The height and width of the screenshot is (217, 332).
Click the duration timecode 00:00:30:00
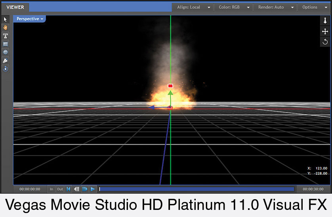313,189
